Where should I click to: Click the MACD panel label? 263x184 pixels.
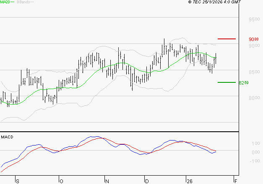(x=7, y=137)
